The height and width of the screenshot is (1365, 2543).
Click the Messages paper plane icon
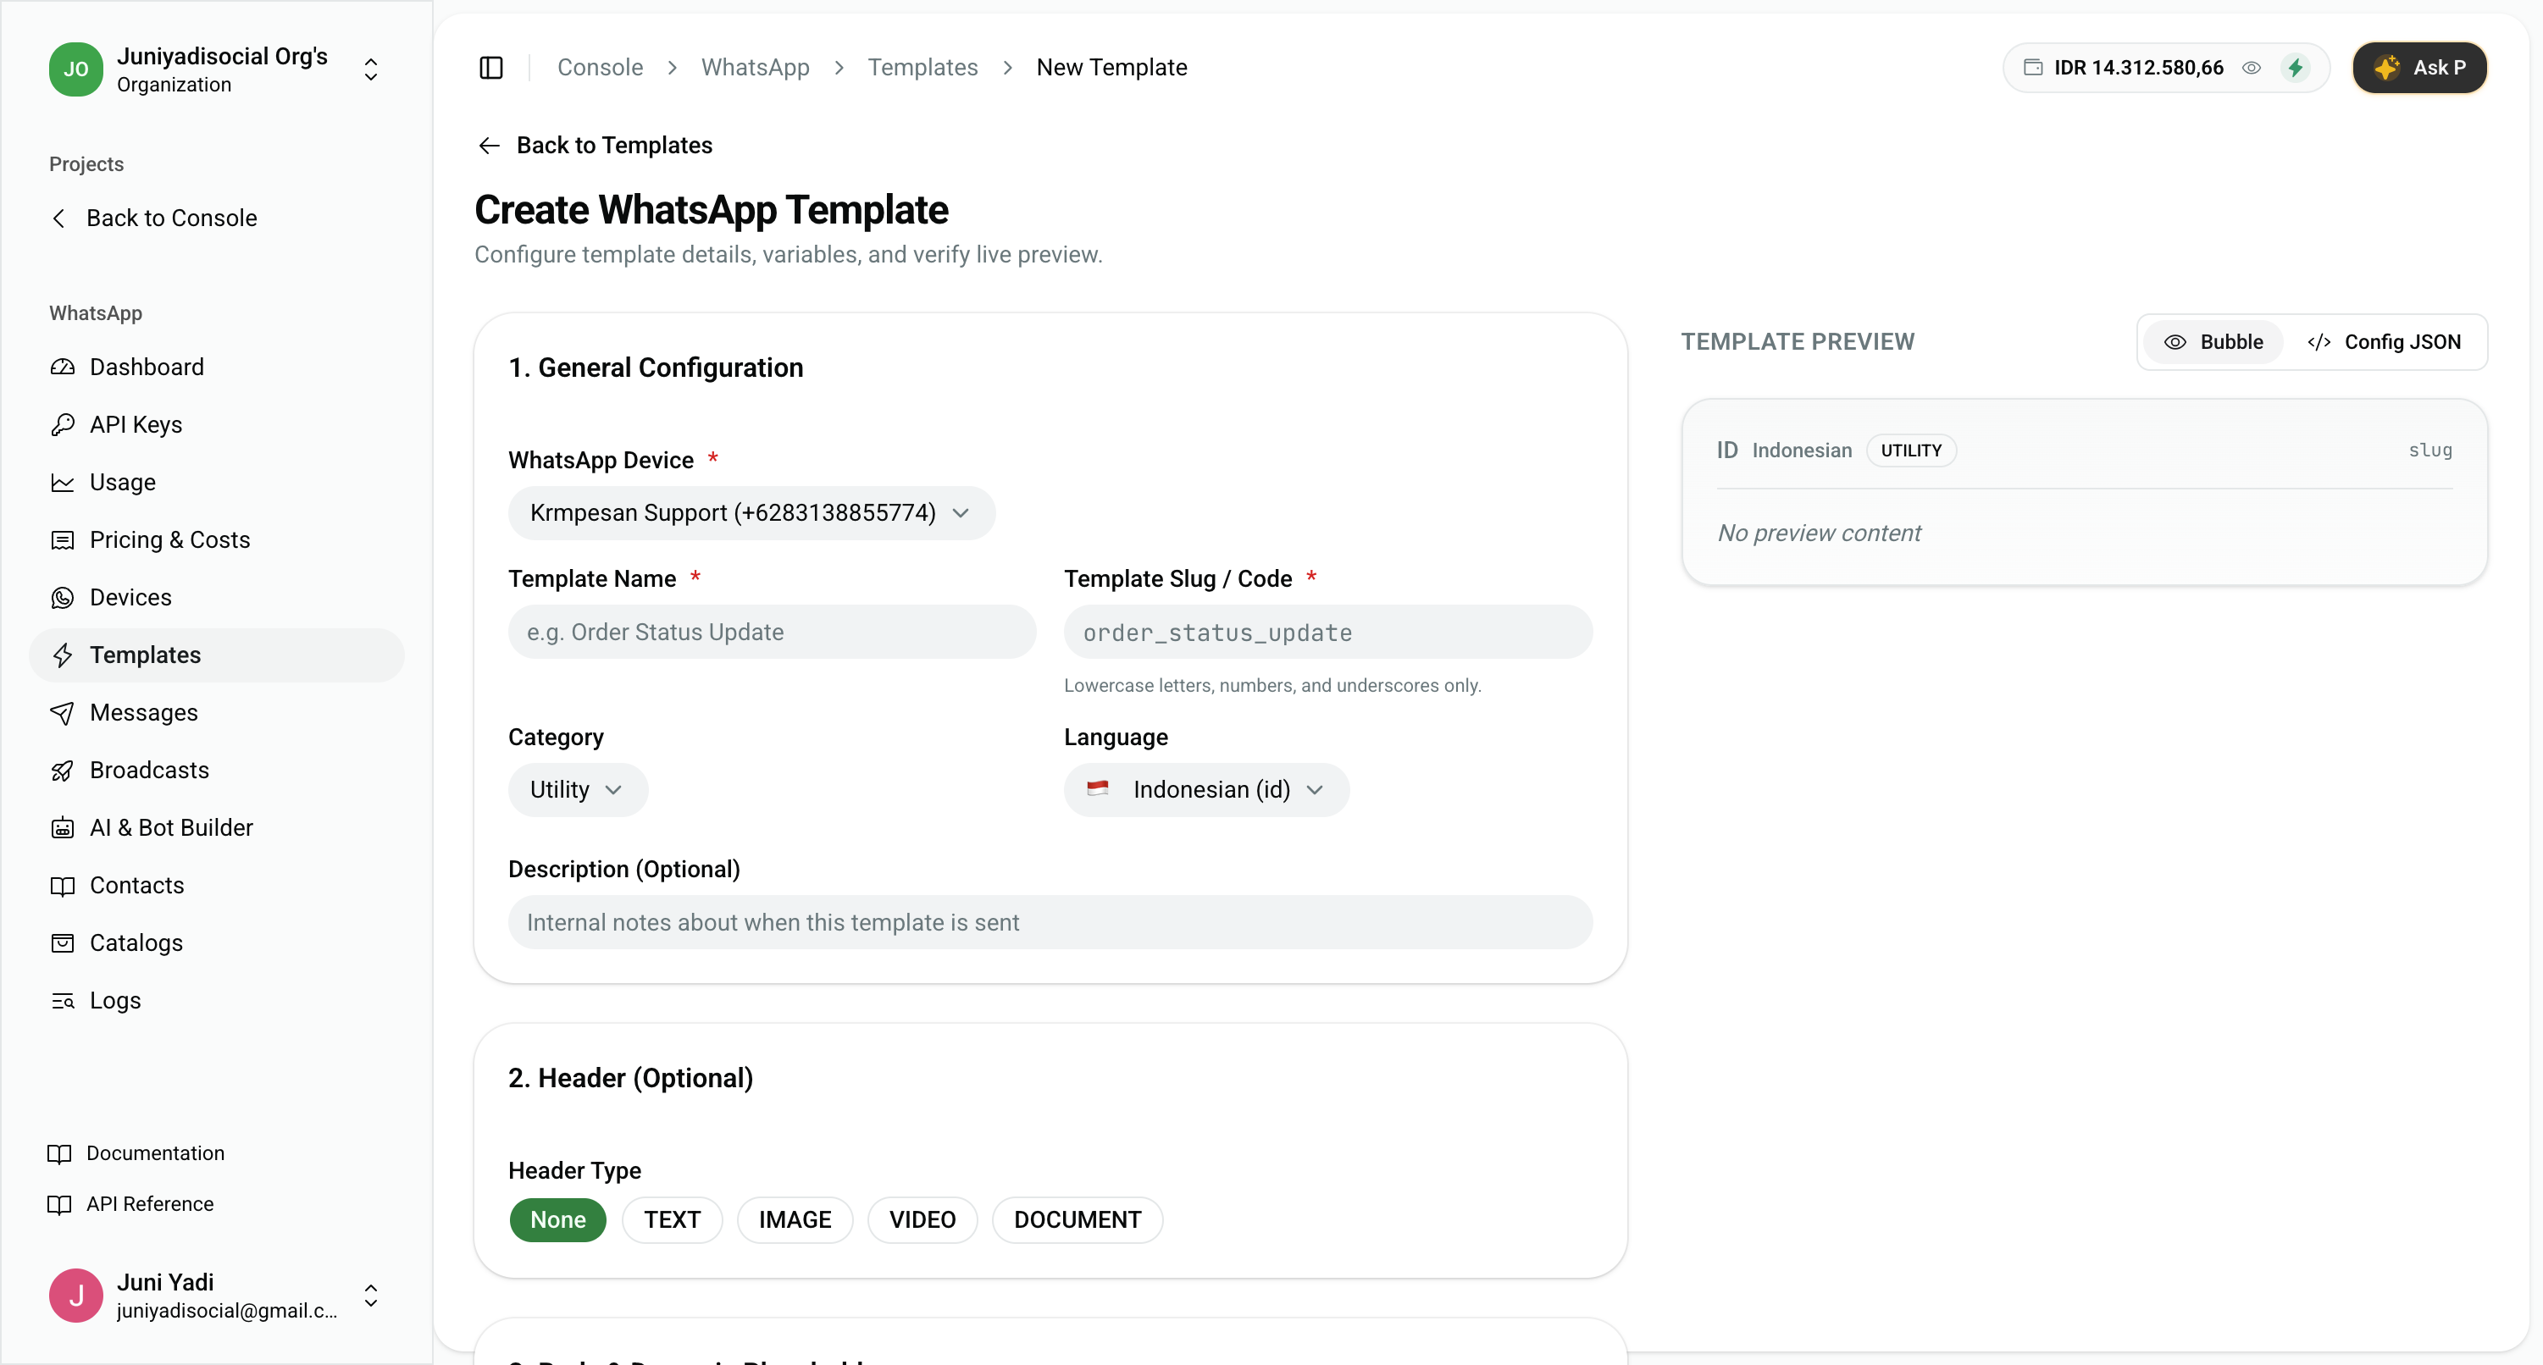[62, 713]
